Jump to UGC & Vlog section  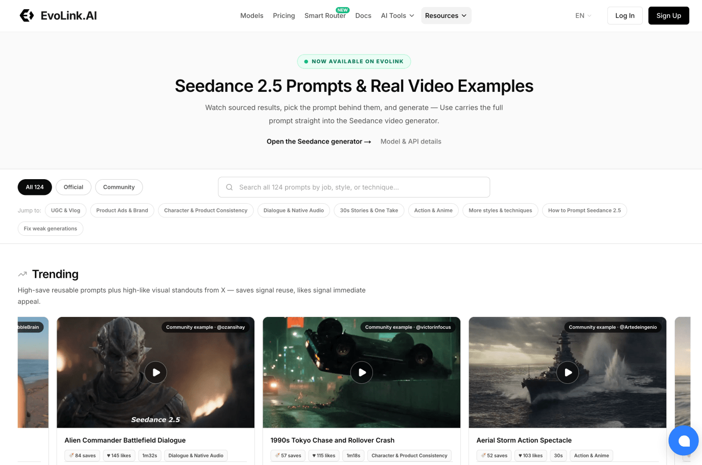(65, 211)
